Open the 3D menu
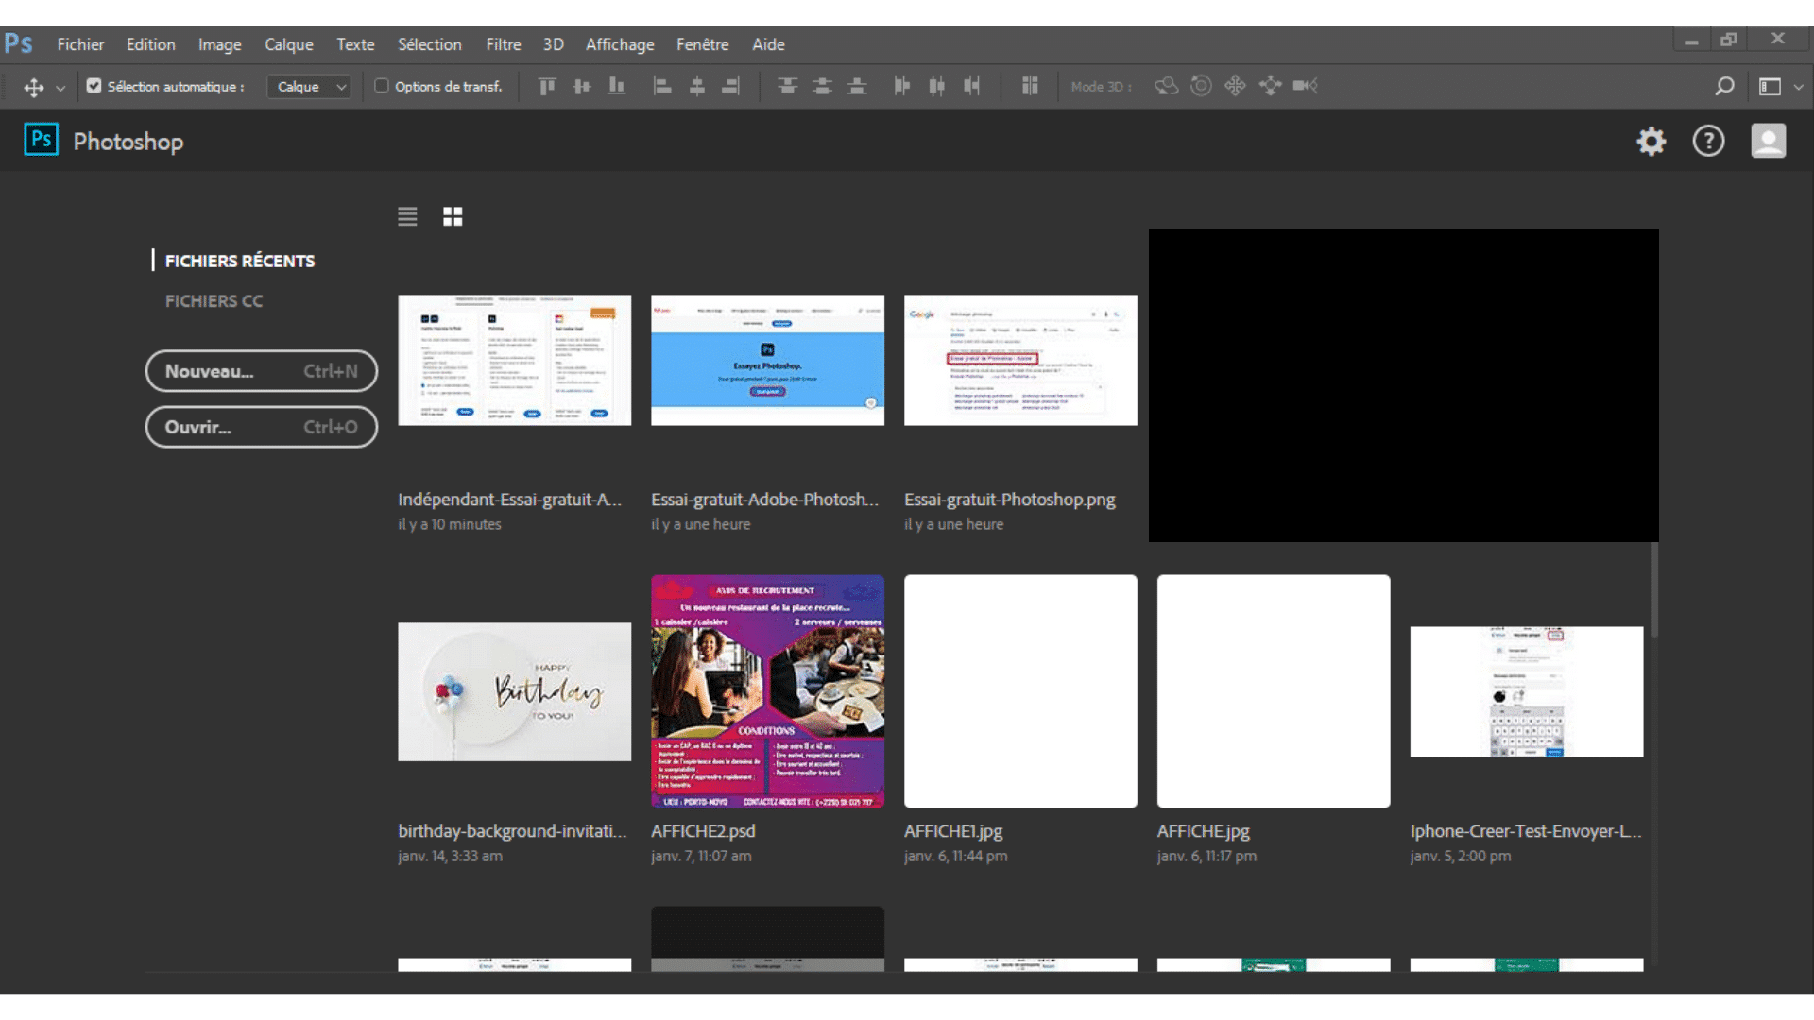The image size is (1814, 1020). click(x=554, y=44)
